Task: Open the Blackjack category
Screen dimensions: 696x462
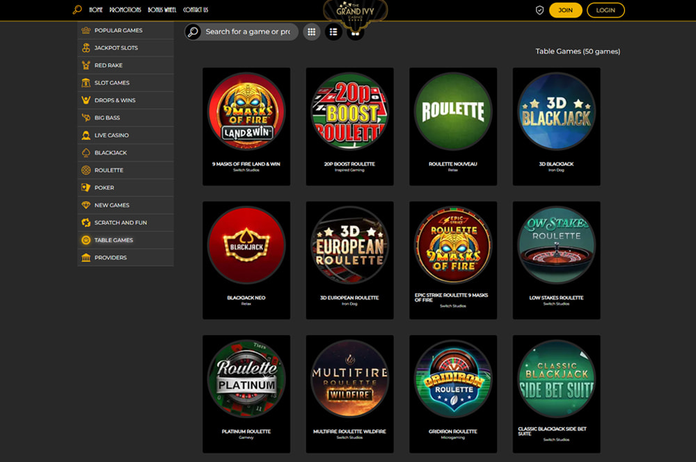Action: click(x=125, y=153)
